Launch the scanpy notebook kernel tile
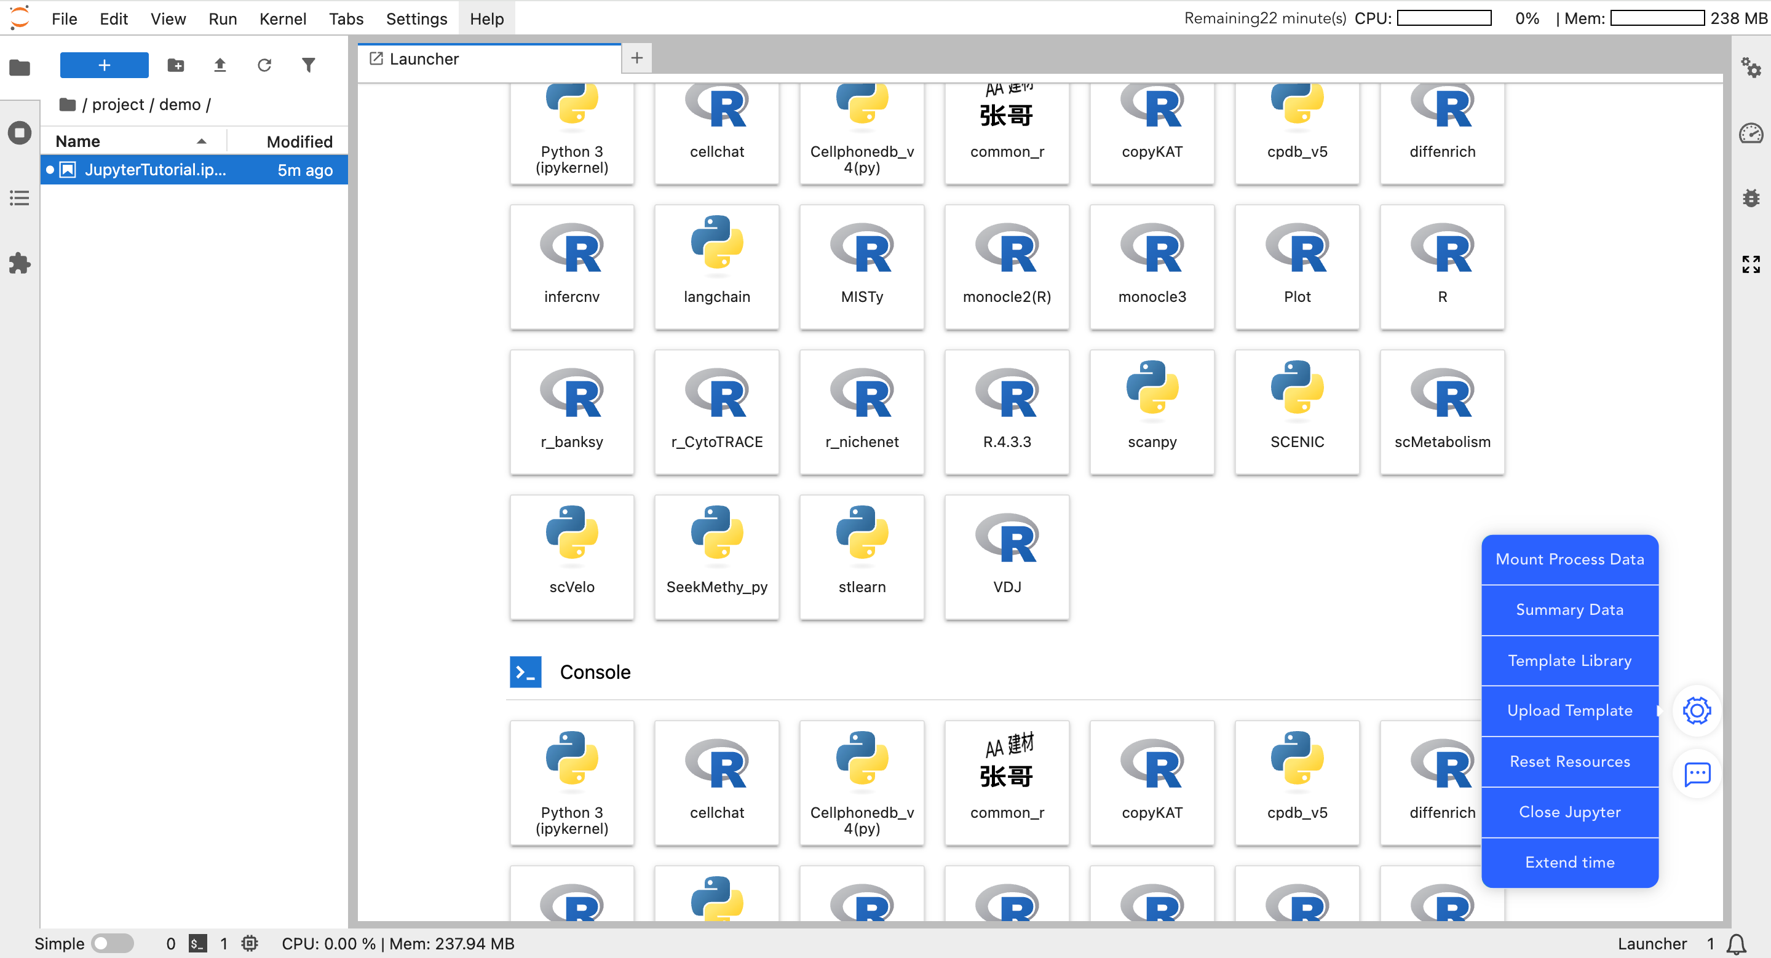1771x958 pixels. [1152, 411]
